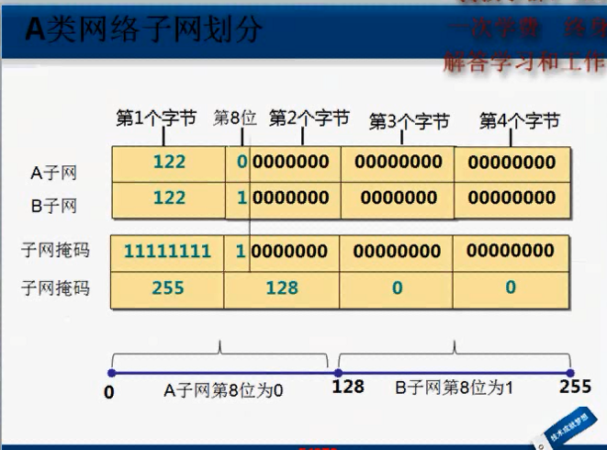Screen dimensions: 607x450
Task: Click the A子网 row label
Action: 54,173
